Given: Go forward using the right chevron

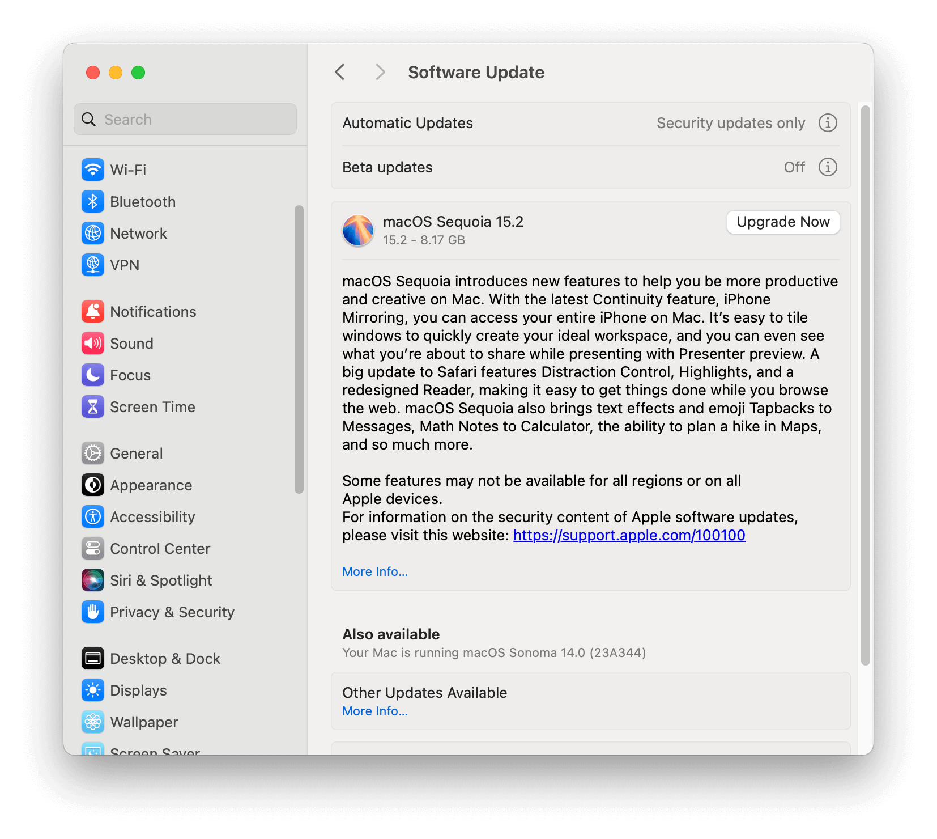Looking at the screenshot, I should [x=380, y=72].
